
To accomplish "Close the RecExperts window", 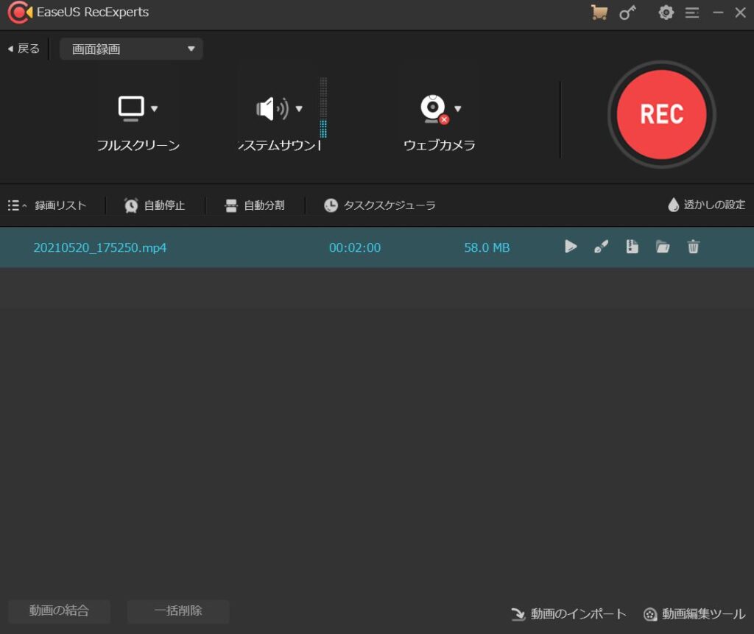I will [741, 13].
